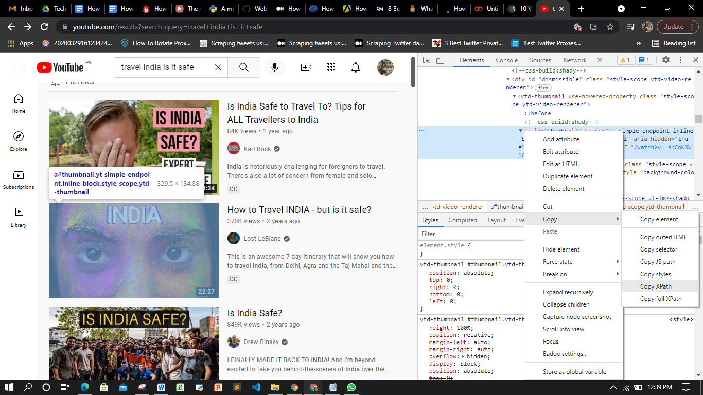Collapse the div#dismissible tree node
This screenshot has height=395, width=703.
coord(508,79)
